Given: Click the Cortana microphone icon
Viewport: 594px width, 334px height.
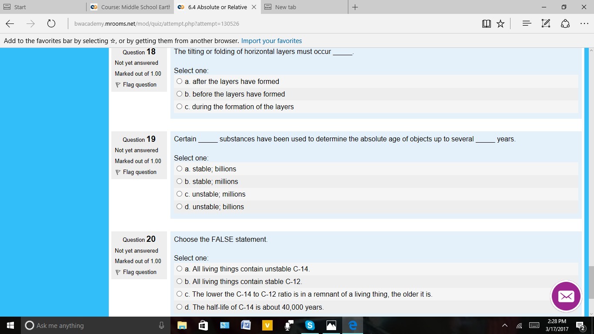Looking at the screenshot, I should point(161,325).
